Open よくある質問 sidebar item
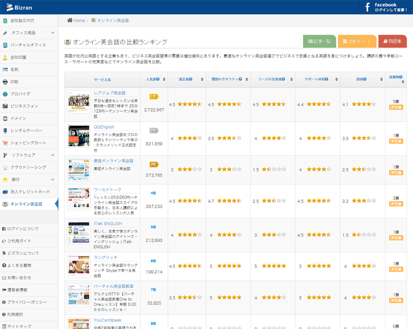The height and width of the screenshot is (329, 413). pos(29,265)
